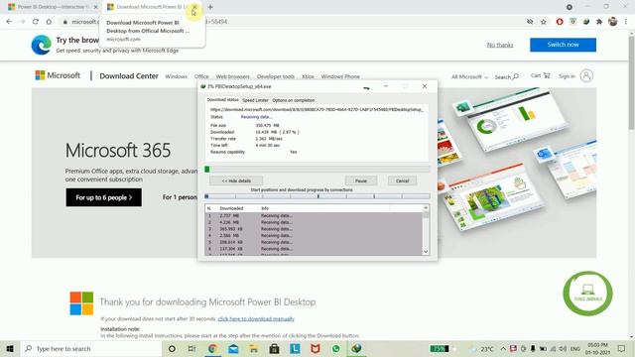Select the Download status tab
Screen dimensions: 635x357
coord(222,99)
